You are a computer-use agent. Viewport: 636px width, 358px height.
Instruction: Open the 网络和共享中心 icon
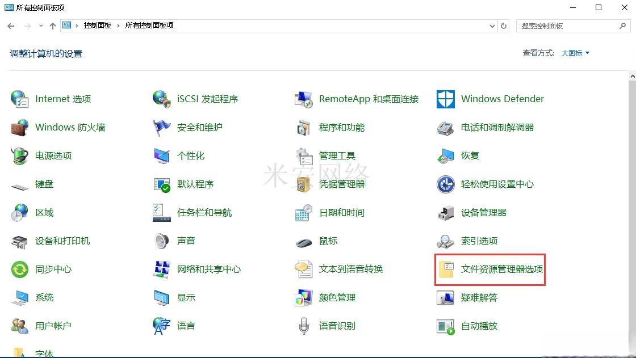[161, 269]
